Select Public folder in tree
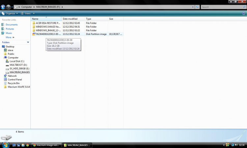Screen dimensions: 247x148 11,54
